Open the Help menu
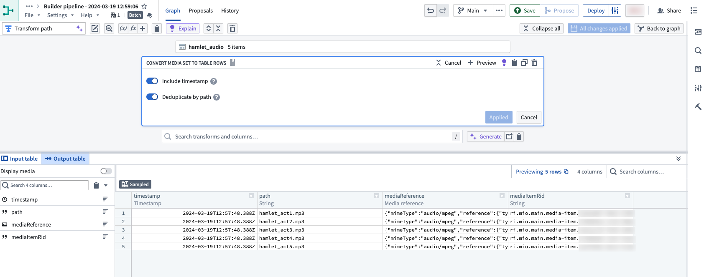 pyautogui.click(x=90, y=15)
